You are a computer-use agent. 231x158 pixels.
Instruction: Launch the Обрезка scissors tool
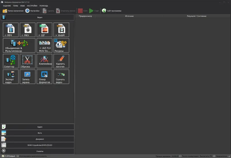coord(27,61)
